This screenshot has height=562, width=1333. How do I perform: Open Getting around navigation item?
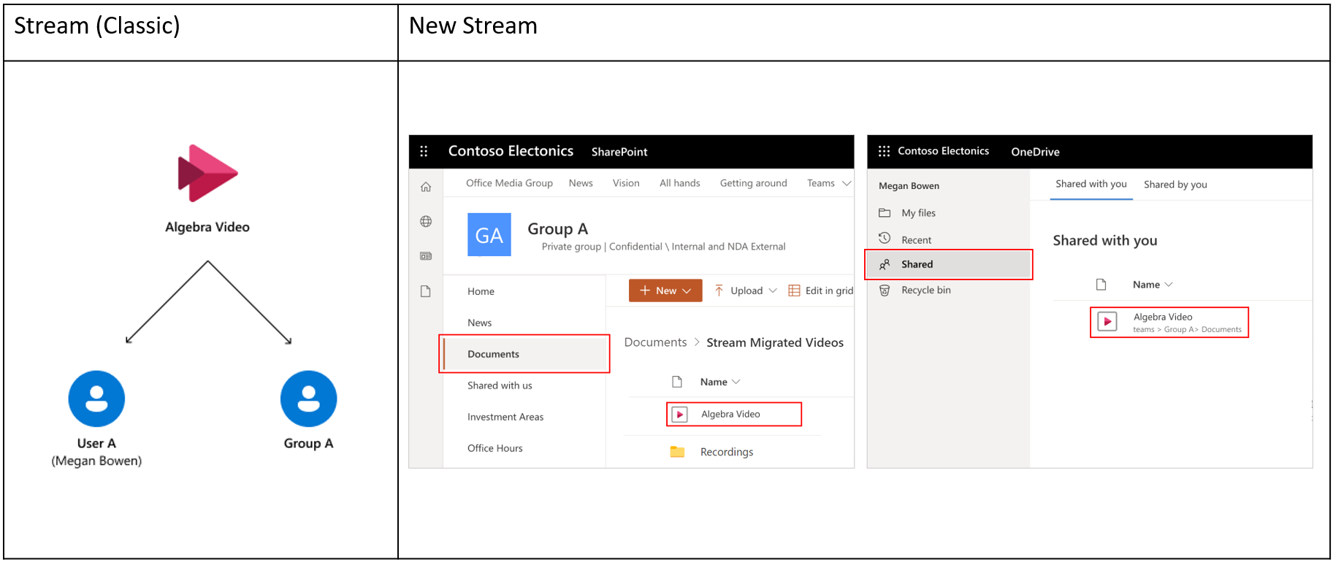(x=754, y=183)
